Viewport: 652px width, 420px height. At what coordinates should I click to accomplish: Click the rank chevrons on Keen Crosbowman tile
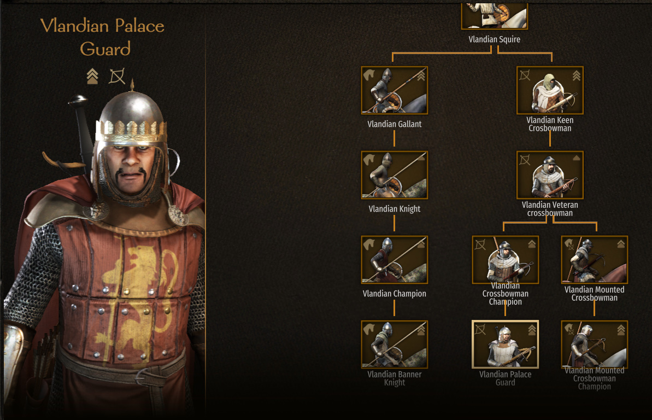coord(577,75)
